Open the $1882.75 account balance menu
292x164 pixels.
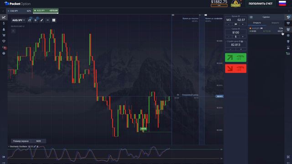(219, 3)
